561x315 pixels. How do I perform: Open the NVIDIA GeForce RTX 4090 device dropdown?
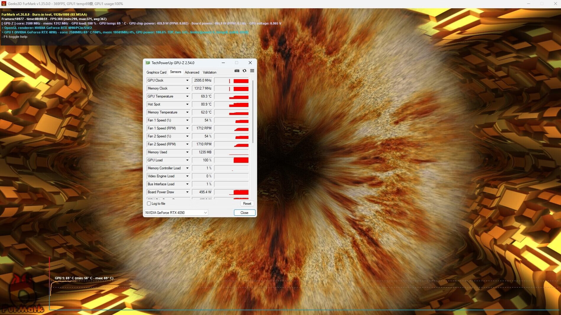pos(176,213)
